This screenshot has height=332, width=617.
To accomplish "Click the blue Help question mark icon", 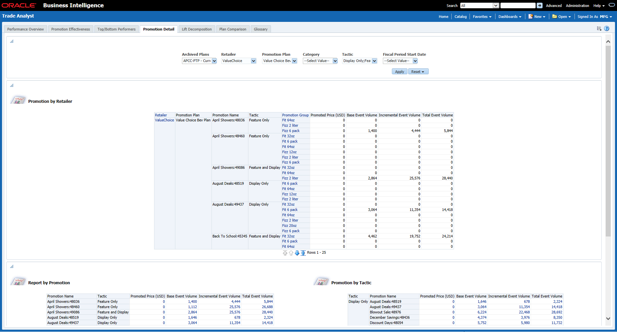I will 607,29.
